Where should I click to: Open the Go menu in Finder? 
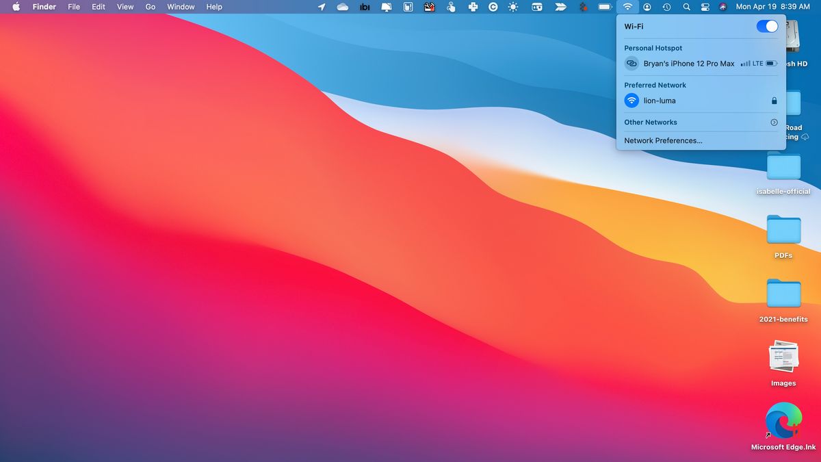pos(150,7)
